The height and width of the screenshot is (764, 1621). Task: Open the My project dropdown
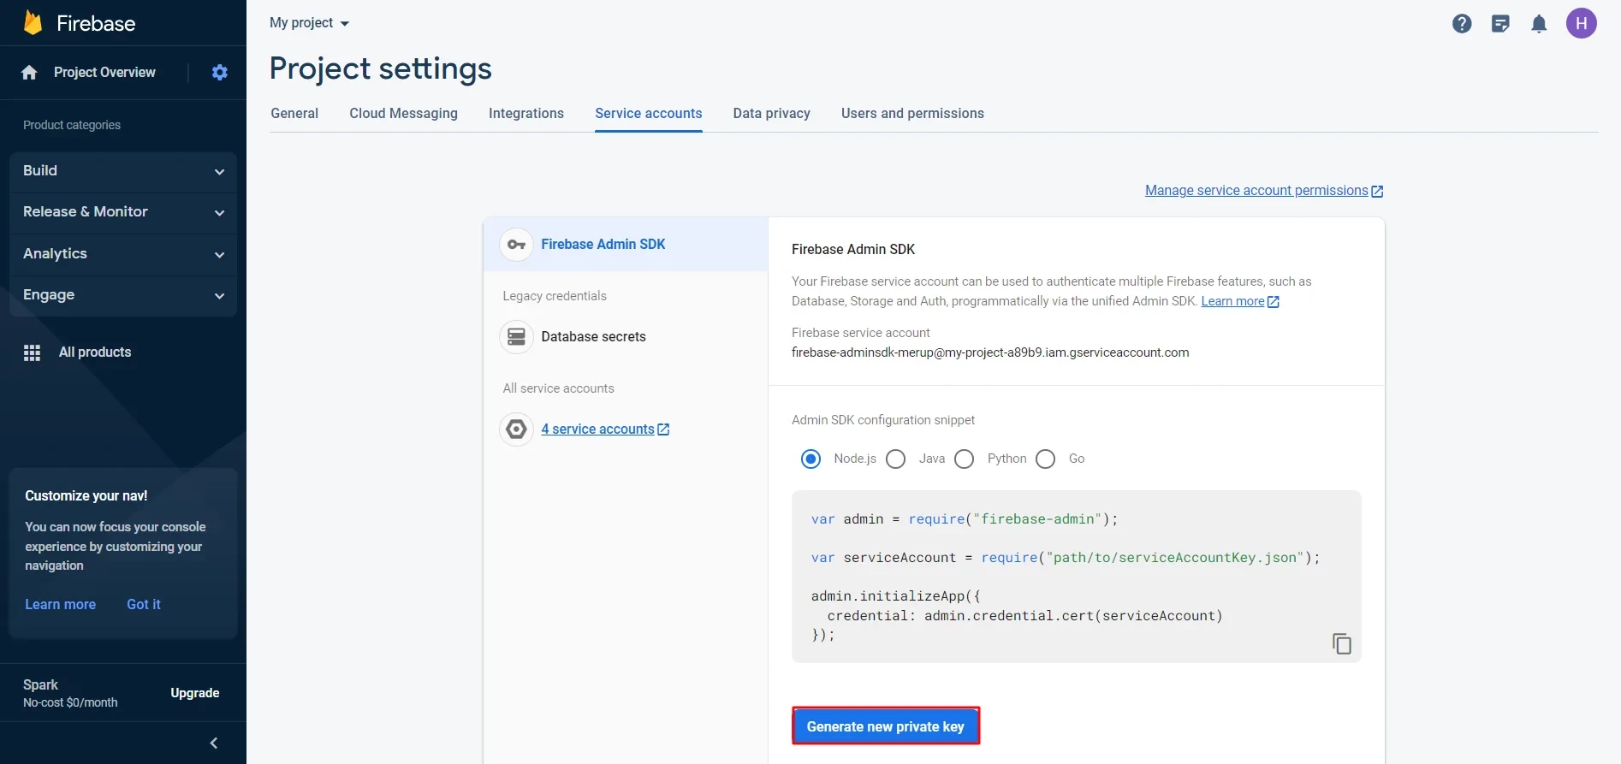tap(310, 23)
